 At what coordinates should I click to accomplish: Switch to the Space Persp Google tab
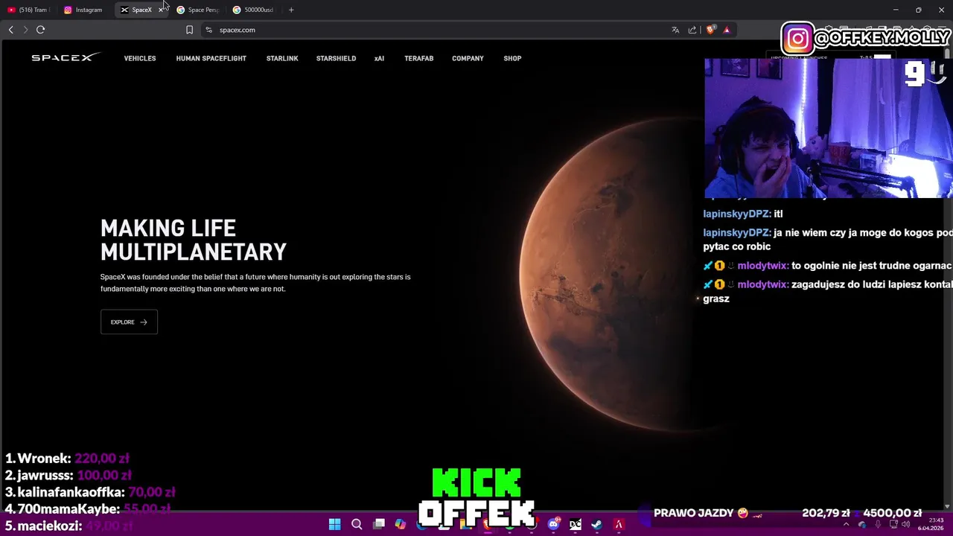click(198, 10)
